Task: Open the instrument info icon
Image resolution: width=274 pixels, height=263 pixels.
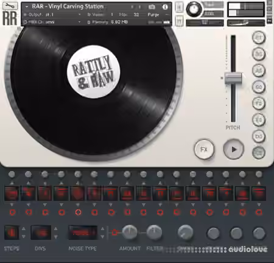Action: [165, 7]
